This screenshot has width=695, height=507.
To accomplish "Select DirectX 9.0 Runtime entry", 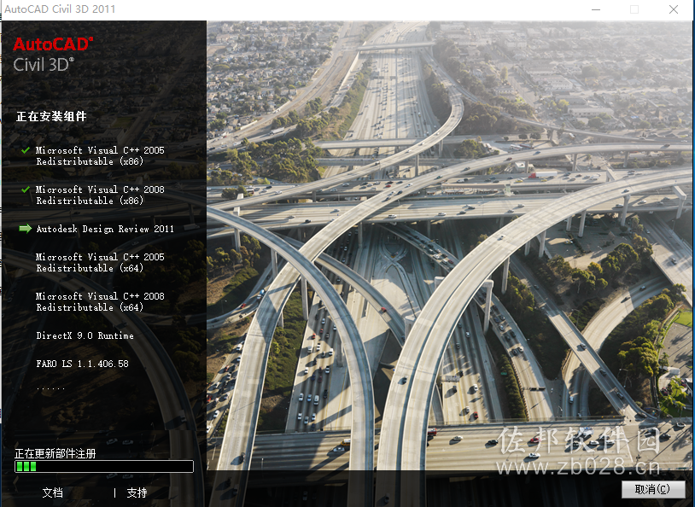I will pyautogui.click(x=85, y=335).
